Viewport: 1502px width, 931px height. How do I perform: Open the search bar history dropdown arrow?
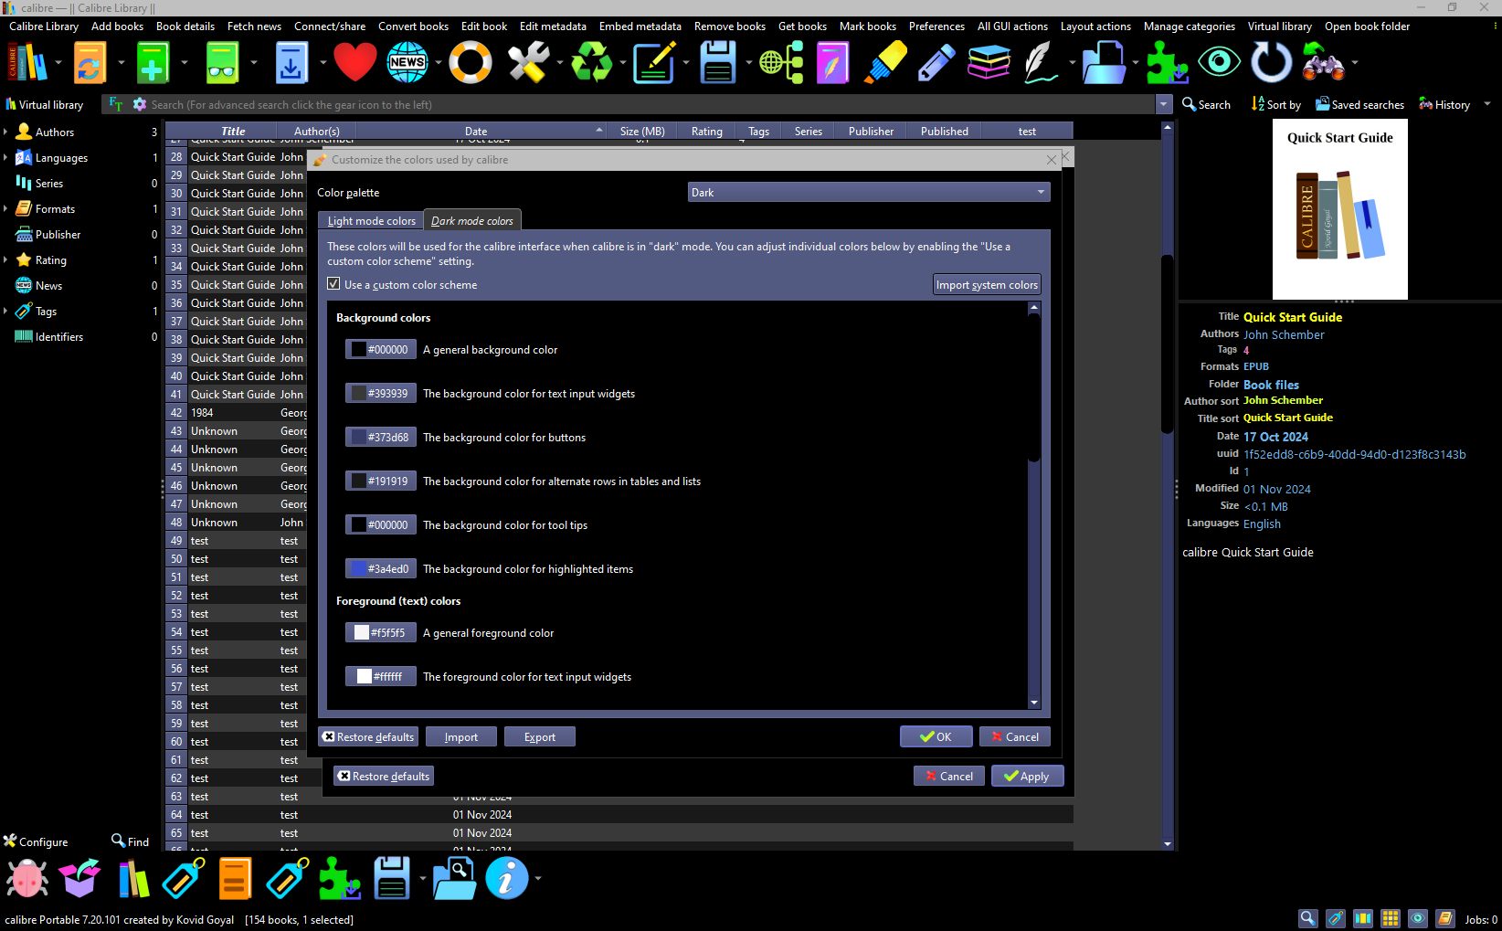[1164, 104]
